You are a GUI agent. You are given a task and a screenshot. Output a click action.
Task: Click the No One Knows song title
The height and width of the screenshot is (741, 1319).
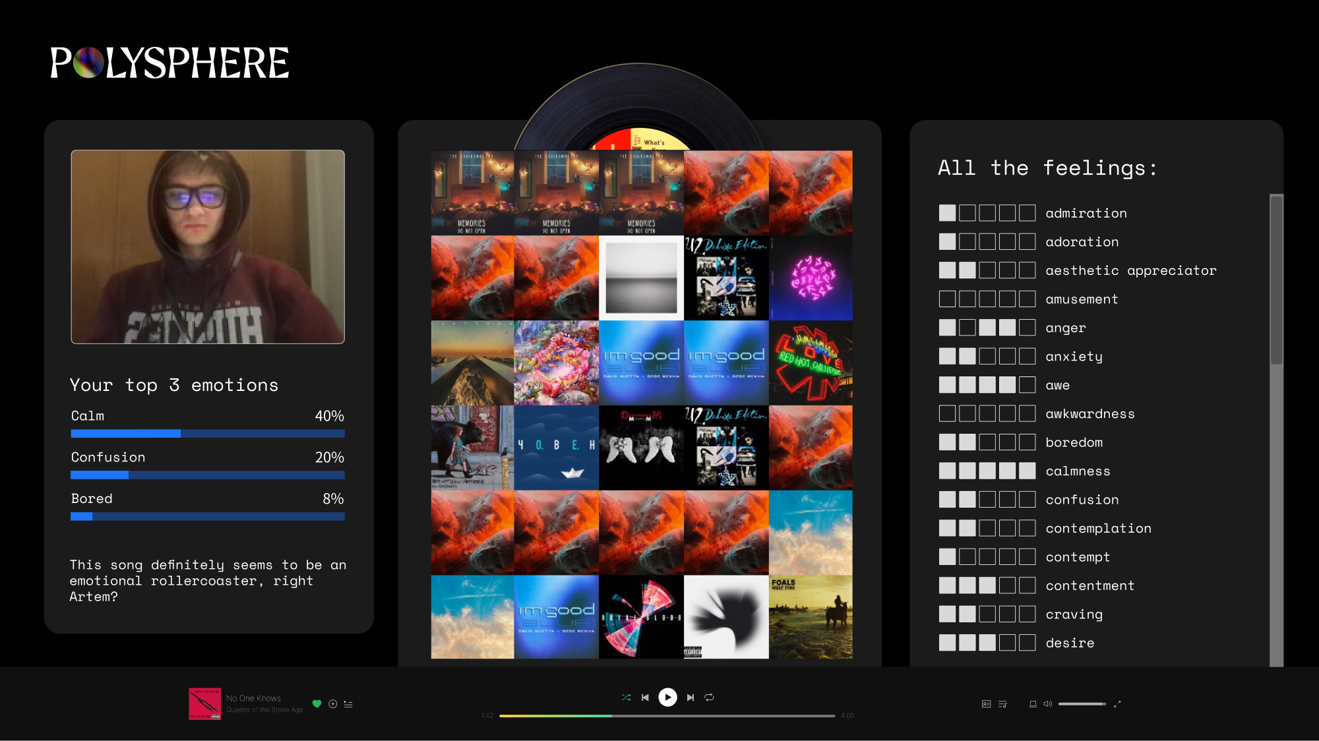coord(253,698)
